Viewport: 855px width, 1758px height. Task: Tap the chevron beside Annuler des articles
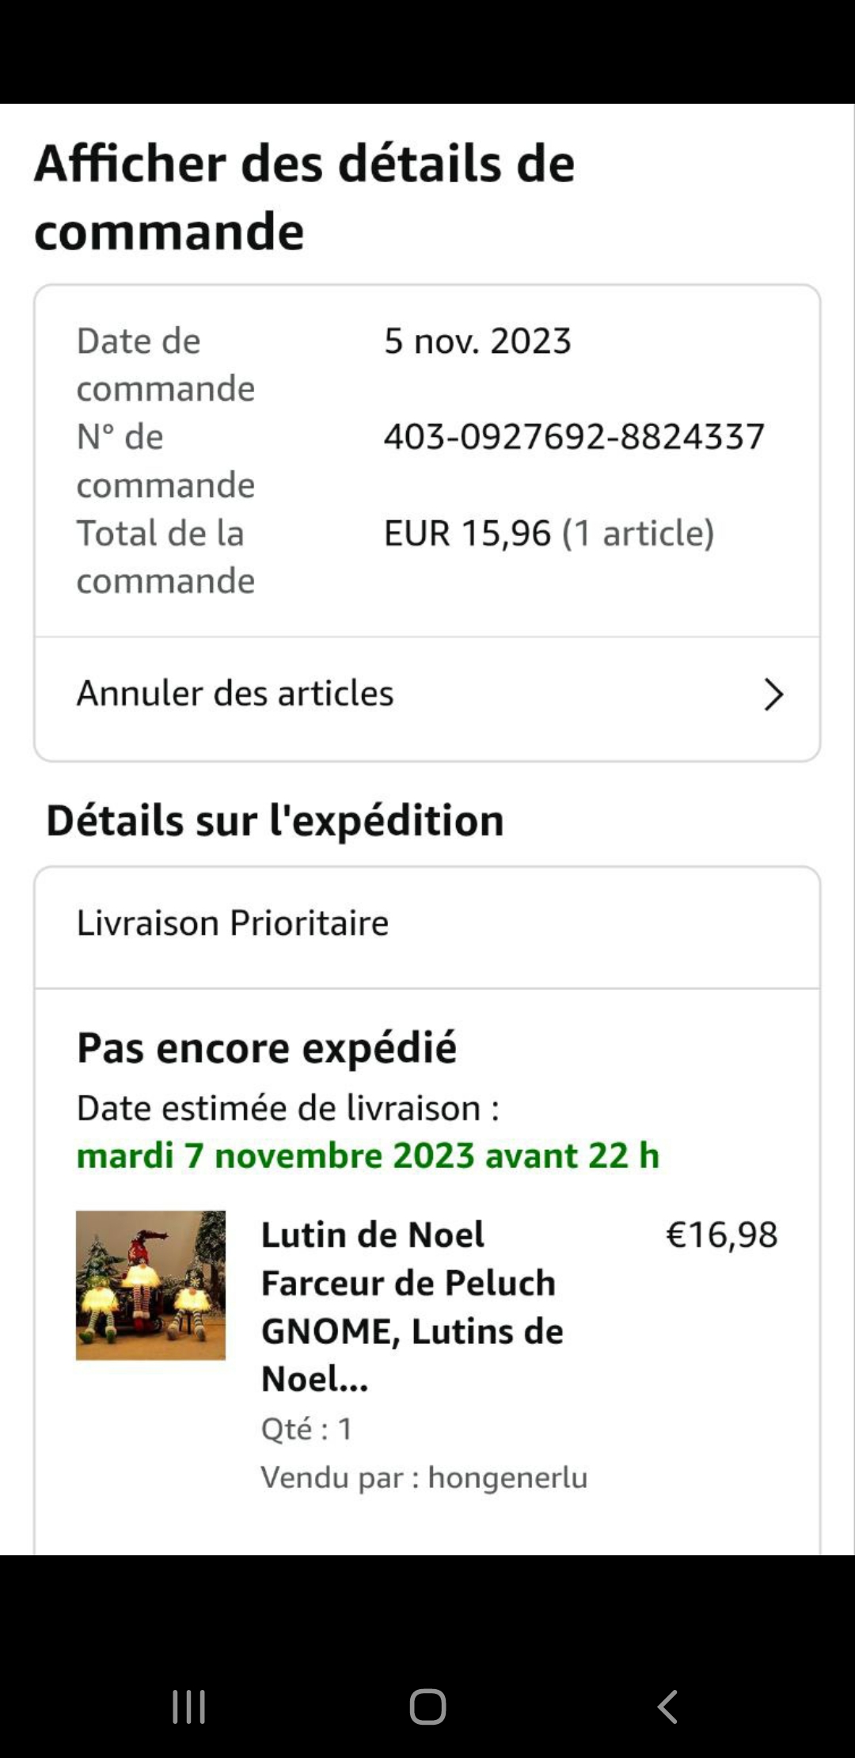click(773, 694)
